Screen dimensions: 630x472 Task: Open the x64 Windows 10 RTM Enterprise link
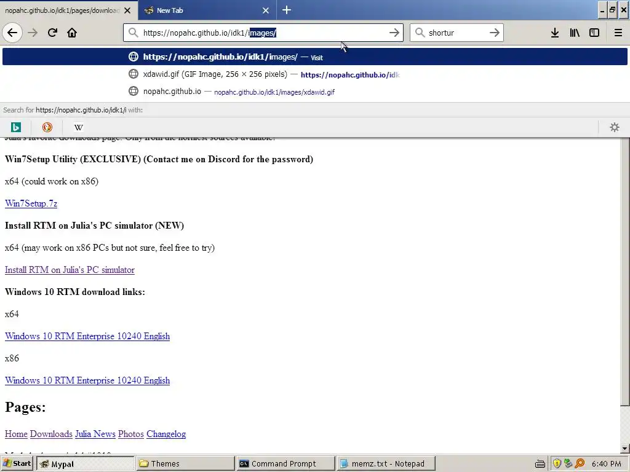tap(87, 336)
